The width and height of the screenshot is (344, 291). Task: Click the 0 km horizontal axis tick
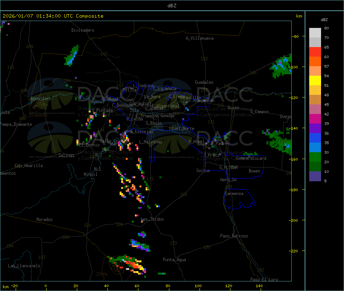[45, 286]
